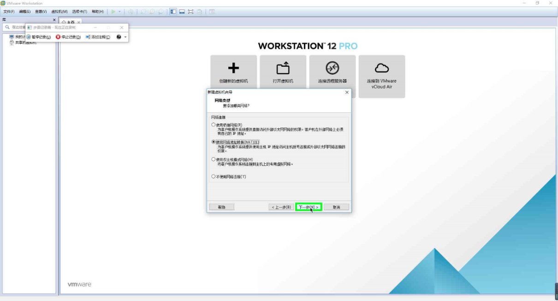Viewport: 558px width, 301px height.
Task: Close the home tab
Action: point(78,22)
